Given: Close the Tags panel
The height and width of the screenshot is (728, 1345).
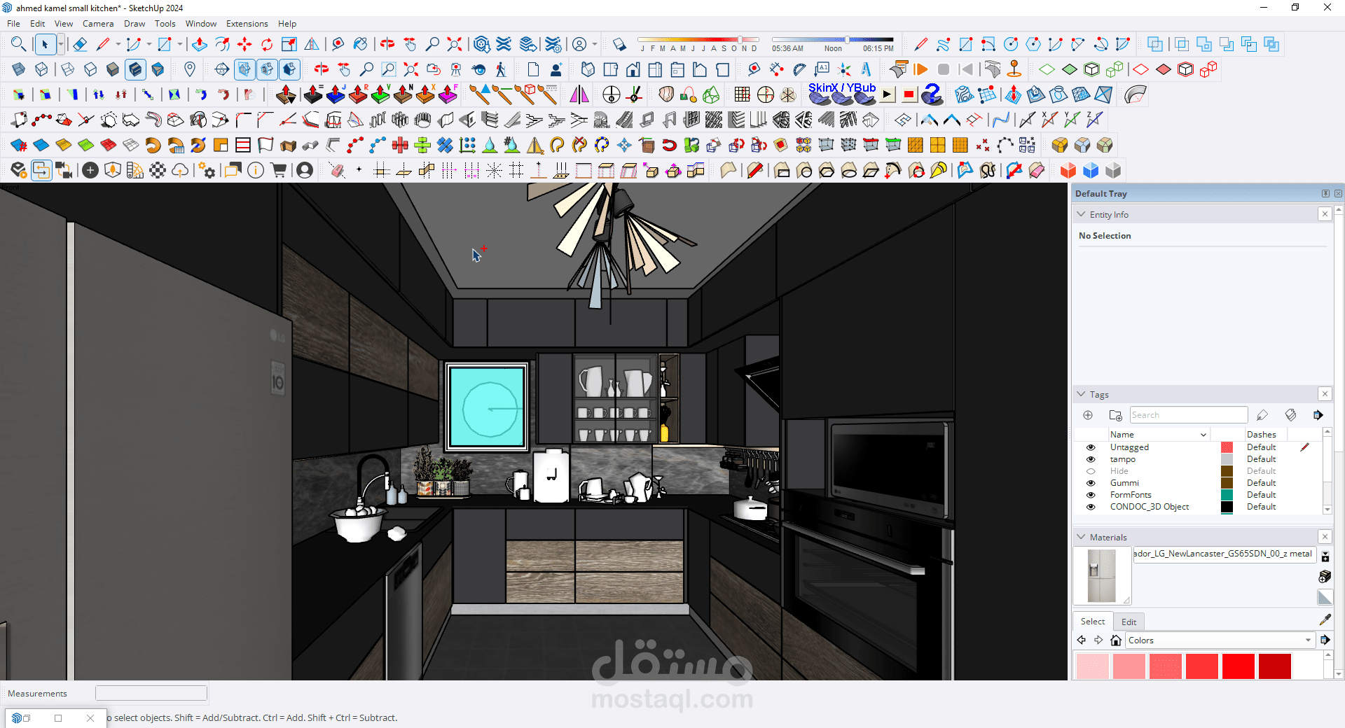Looking at the screenshot, I should pos(1325,394).
